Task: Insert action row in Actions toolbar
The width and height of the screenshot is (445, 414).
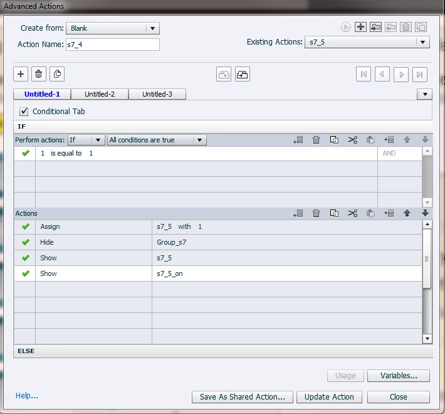Action: (389, 213)
